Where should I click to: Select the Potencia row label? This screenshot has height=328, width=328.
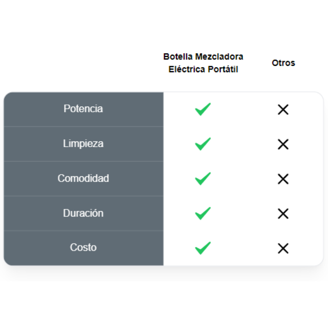83,109
